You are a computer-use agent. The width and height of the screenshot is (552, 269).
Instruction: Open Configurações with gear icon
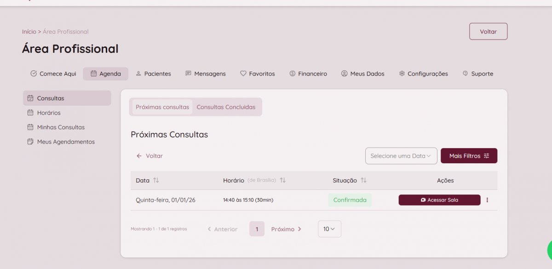pos(423,74)
